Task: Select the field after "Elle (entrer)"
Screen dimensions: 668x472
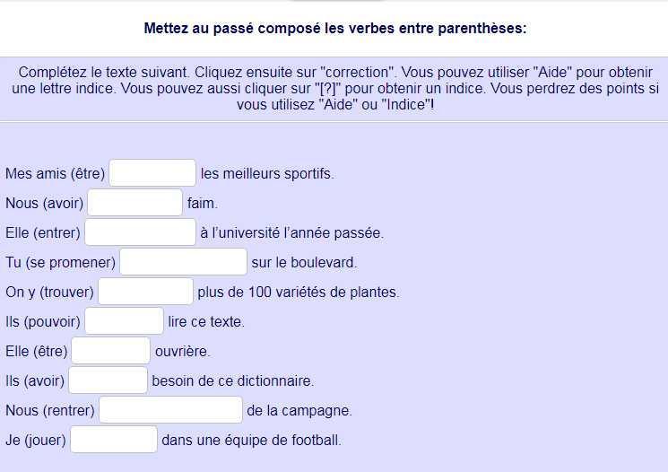Action: (140, 232)
